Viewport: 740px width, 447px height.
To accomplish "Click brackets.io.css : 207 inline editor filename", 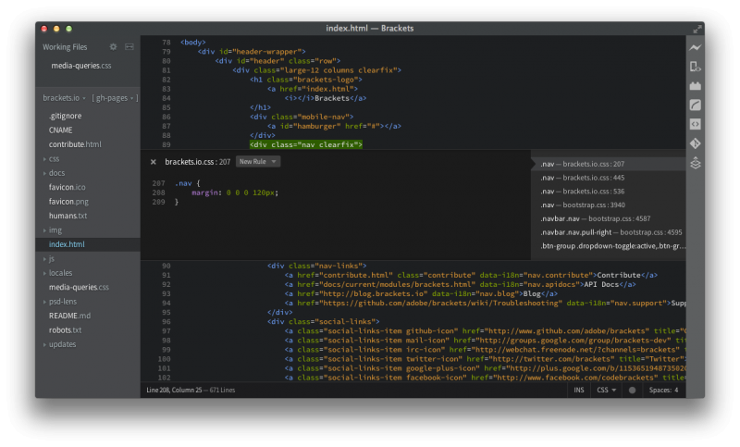I will 197,162.
